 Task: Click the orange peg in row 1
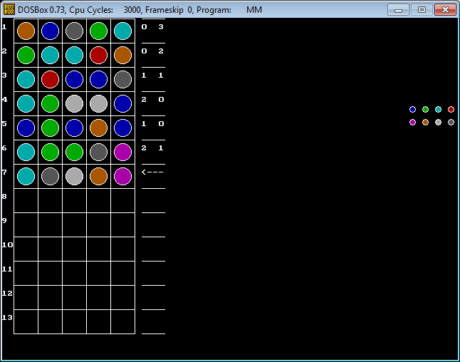click(26, 31)
